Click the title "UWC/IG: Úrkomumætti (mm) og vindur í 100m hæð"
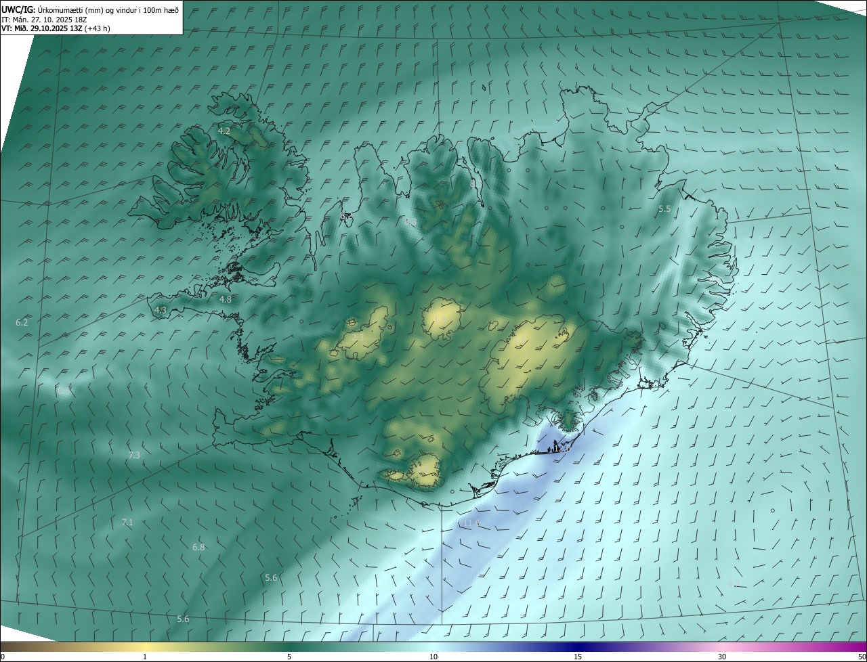 point(90,9)
